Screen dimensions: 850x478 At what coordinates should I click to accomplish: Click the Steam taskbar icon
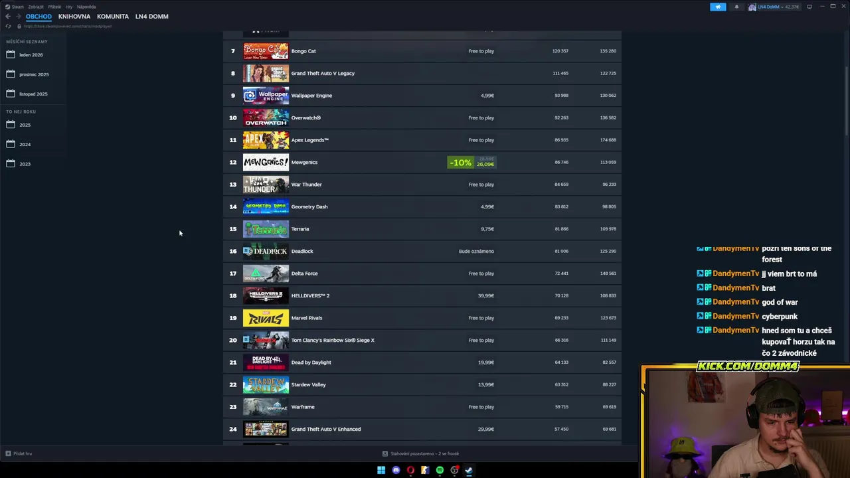[x=469, y=470]
